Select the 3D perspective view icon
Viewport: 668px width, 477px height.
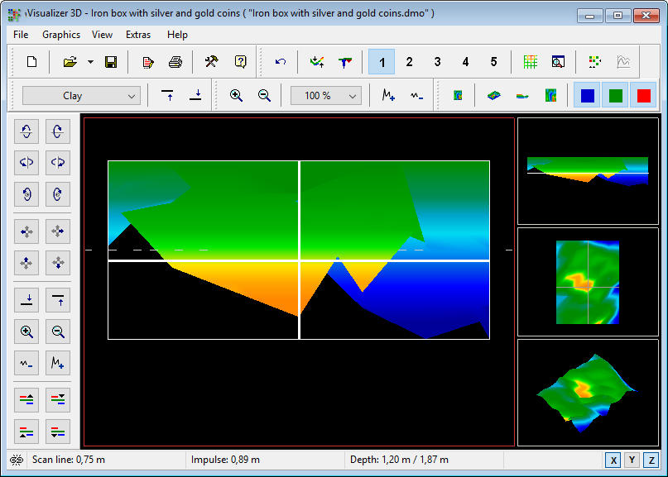(494, 95)
